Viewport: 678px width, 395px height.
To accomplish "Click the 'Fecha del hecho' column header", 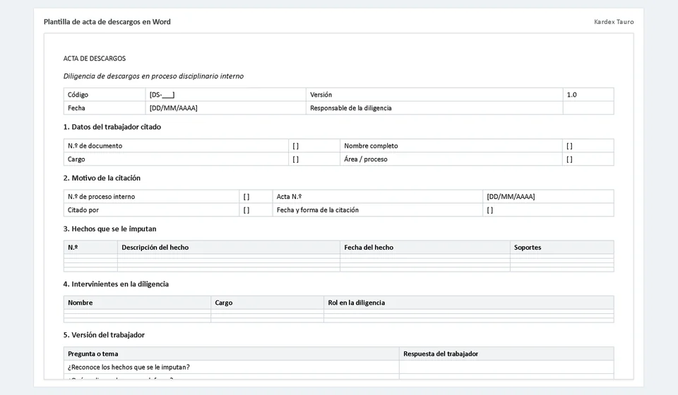I will tap(425, 248).
